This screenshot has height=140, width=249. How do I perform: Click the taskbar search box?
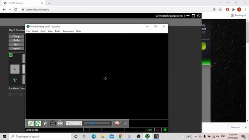(40, 136)
